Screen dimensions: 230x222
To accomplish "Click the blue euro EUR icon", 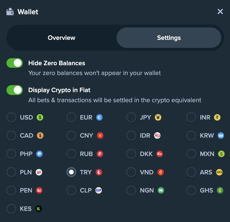I will [99, 117].
